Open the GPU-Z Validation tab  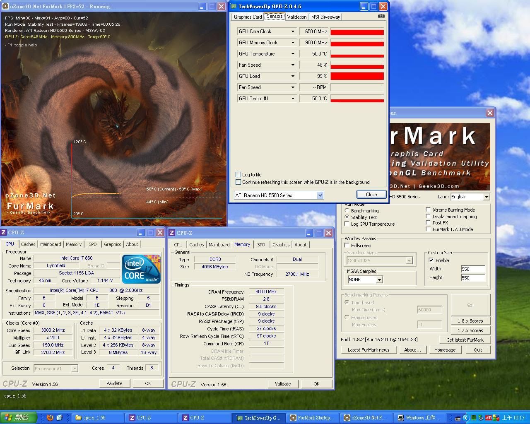click(x=297, y=17)
